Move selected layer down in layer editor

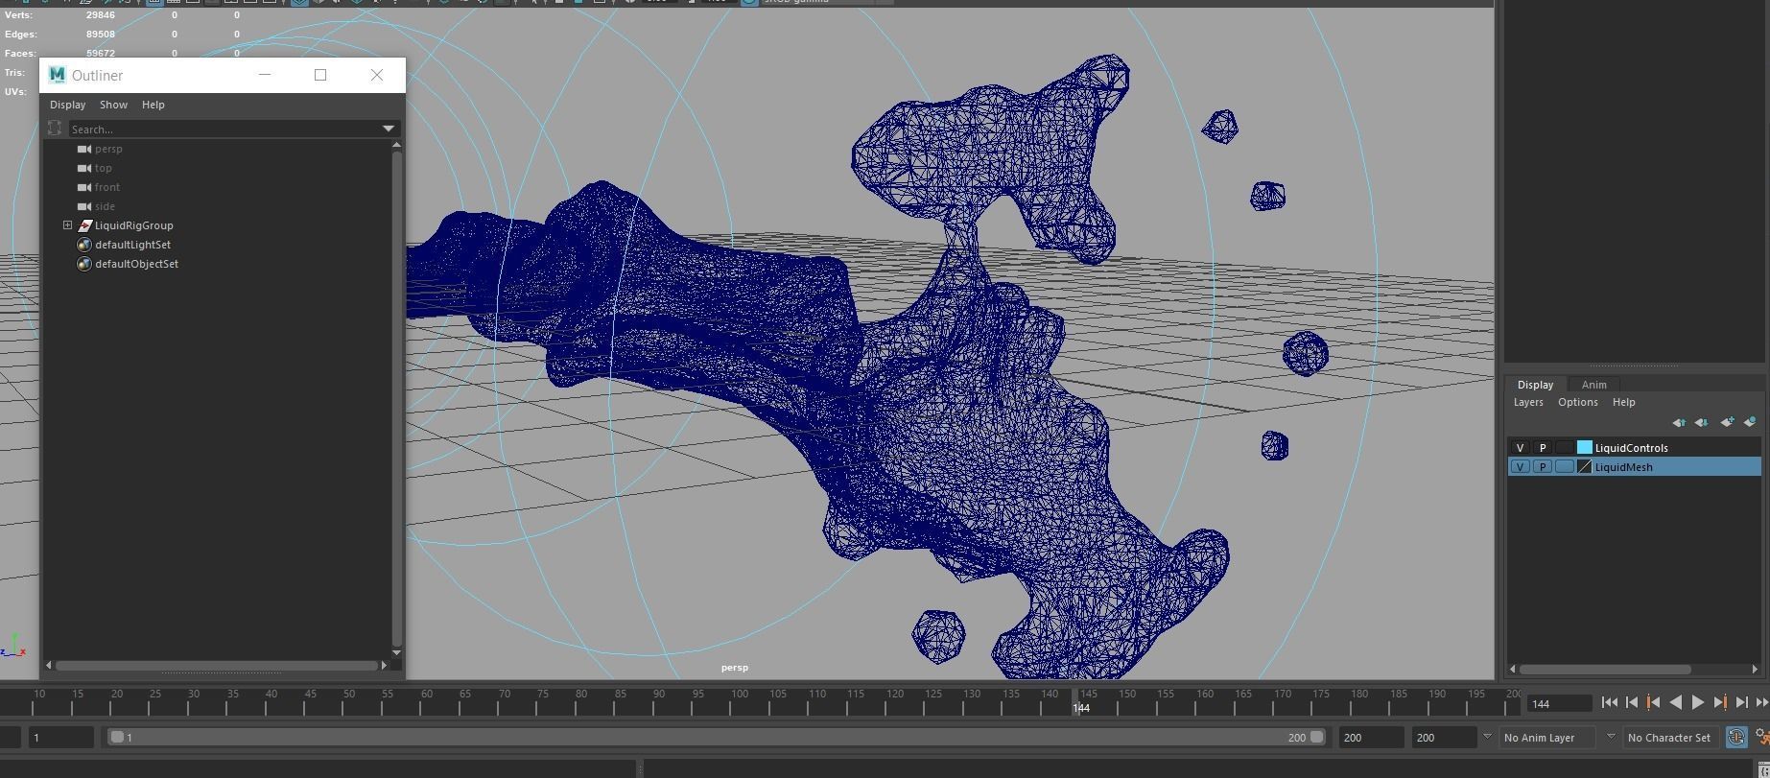coord(1702,422)
